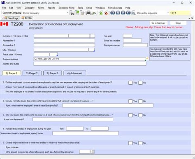195x159 pixels.
Task: Go to the first record navigation button
Action: click(x=113, y=13)
